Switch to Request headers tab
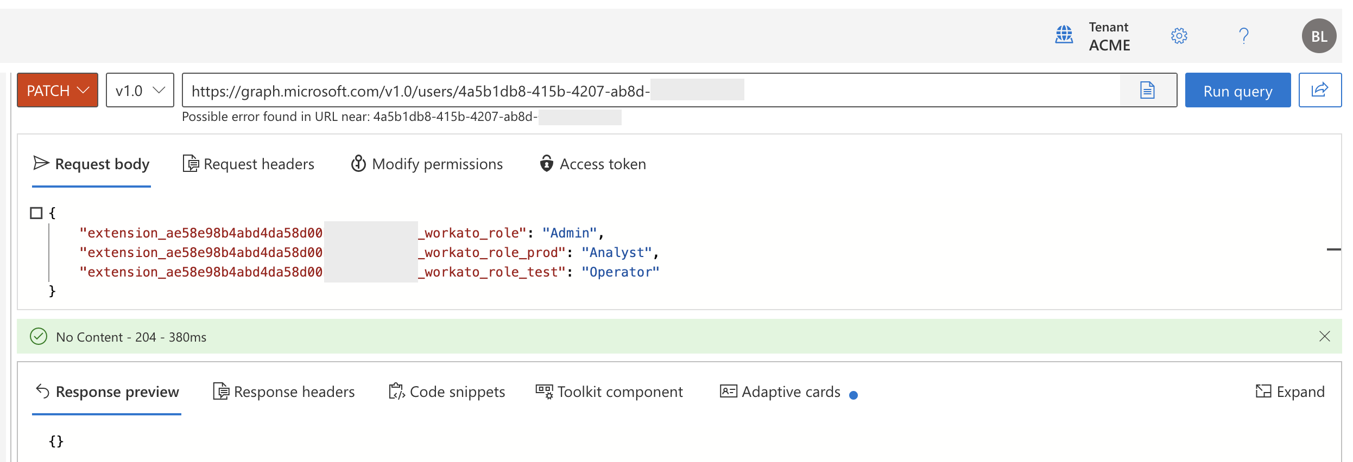 (249, 164)
